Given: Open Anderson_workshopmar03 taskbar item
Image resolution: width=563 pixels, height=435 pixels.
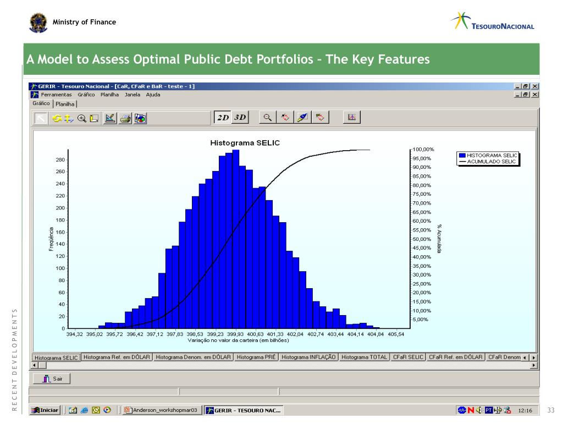Looking at the screenshot, I should pyautogui.click(x=161, y=410).
